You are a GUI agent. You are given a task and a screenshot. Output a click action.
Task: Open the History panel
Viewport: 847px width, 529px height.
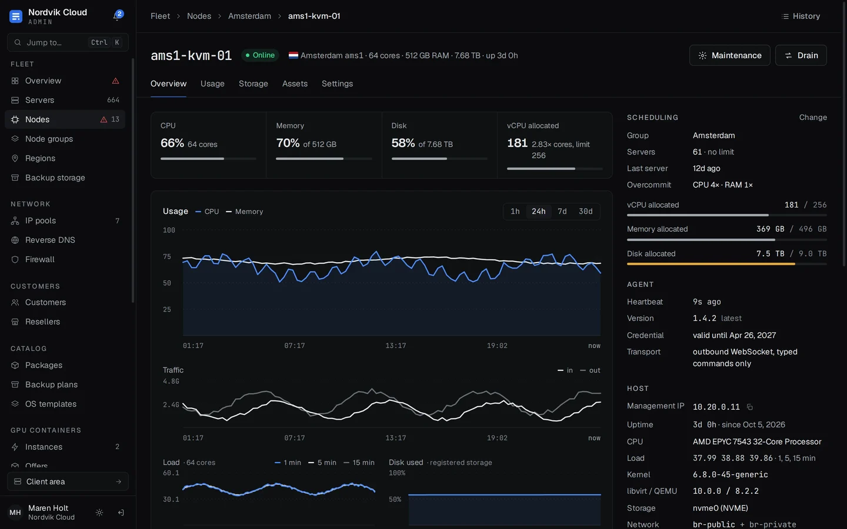click(x=801, y=16)
